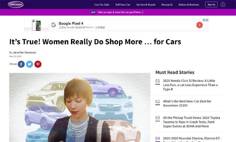Open Service & Repair menu
The image size is (236, 142).
tap(146, 5)
